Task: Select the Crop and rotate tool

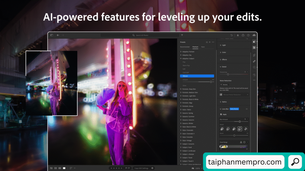Action: click(254, 55)
